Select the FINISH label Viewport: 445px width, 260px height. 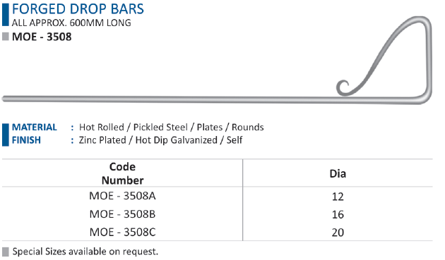(26, 140)
